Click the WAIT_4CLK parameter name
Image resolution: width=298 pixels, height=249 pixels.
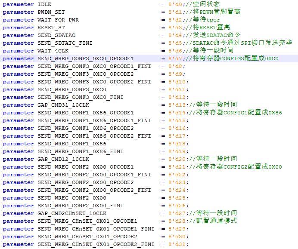[53, 51]
